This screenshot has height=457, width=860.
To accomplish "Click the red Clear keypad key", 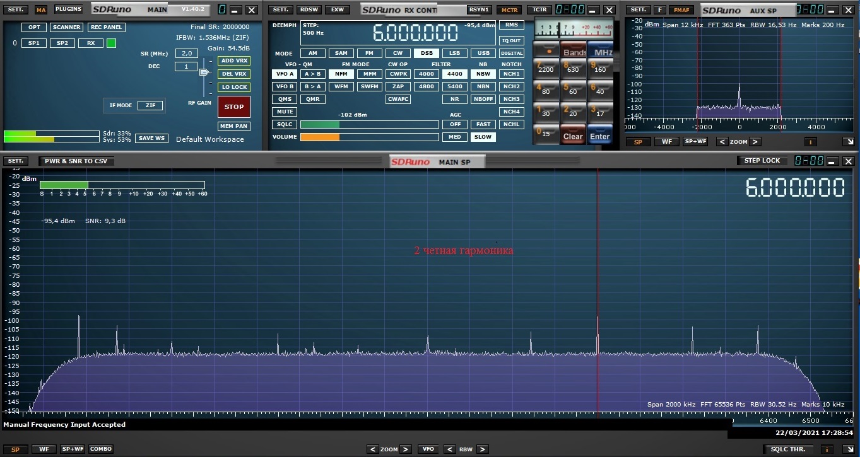I will [574, 134].
